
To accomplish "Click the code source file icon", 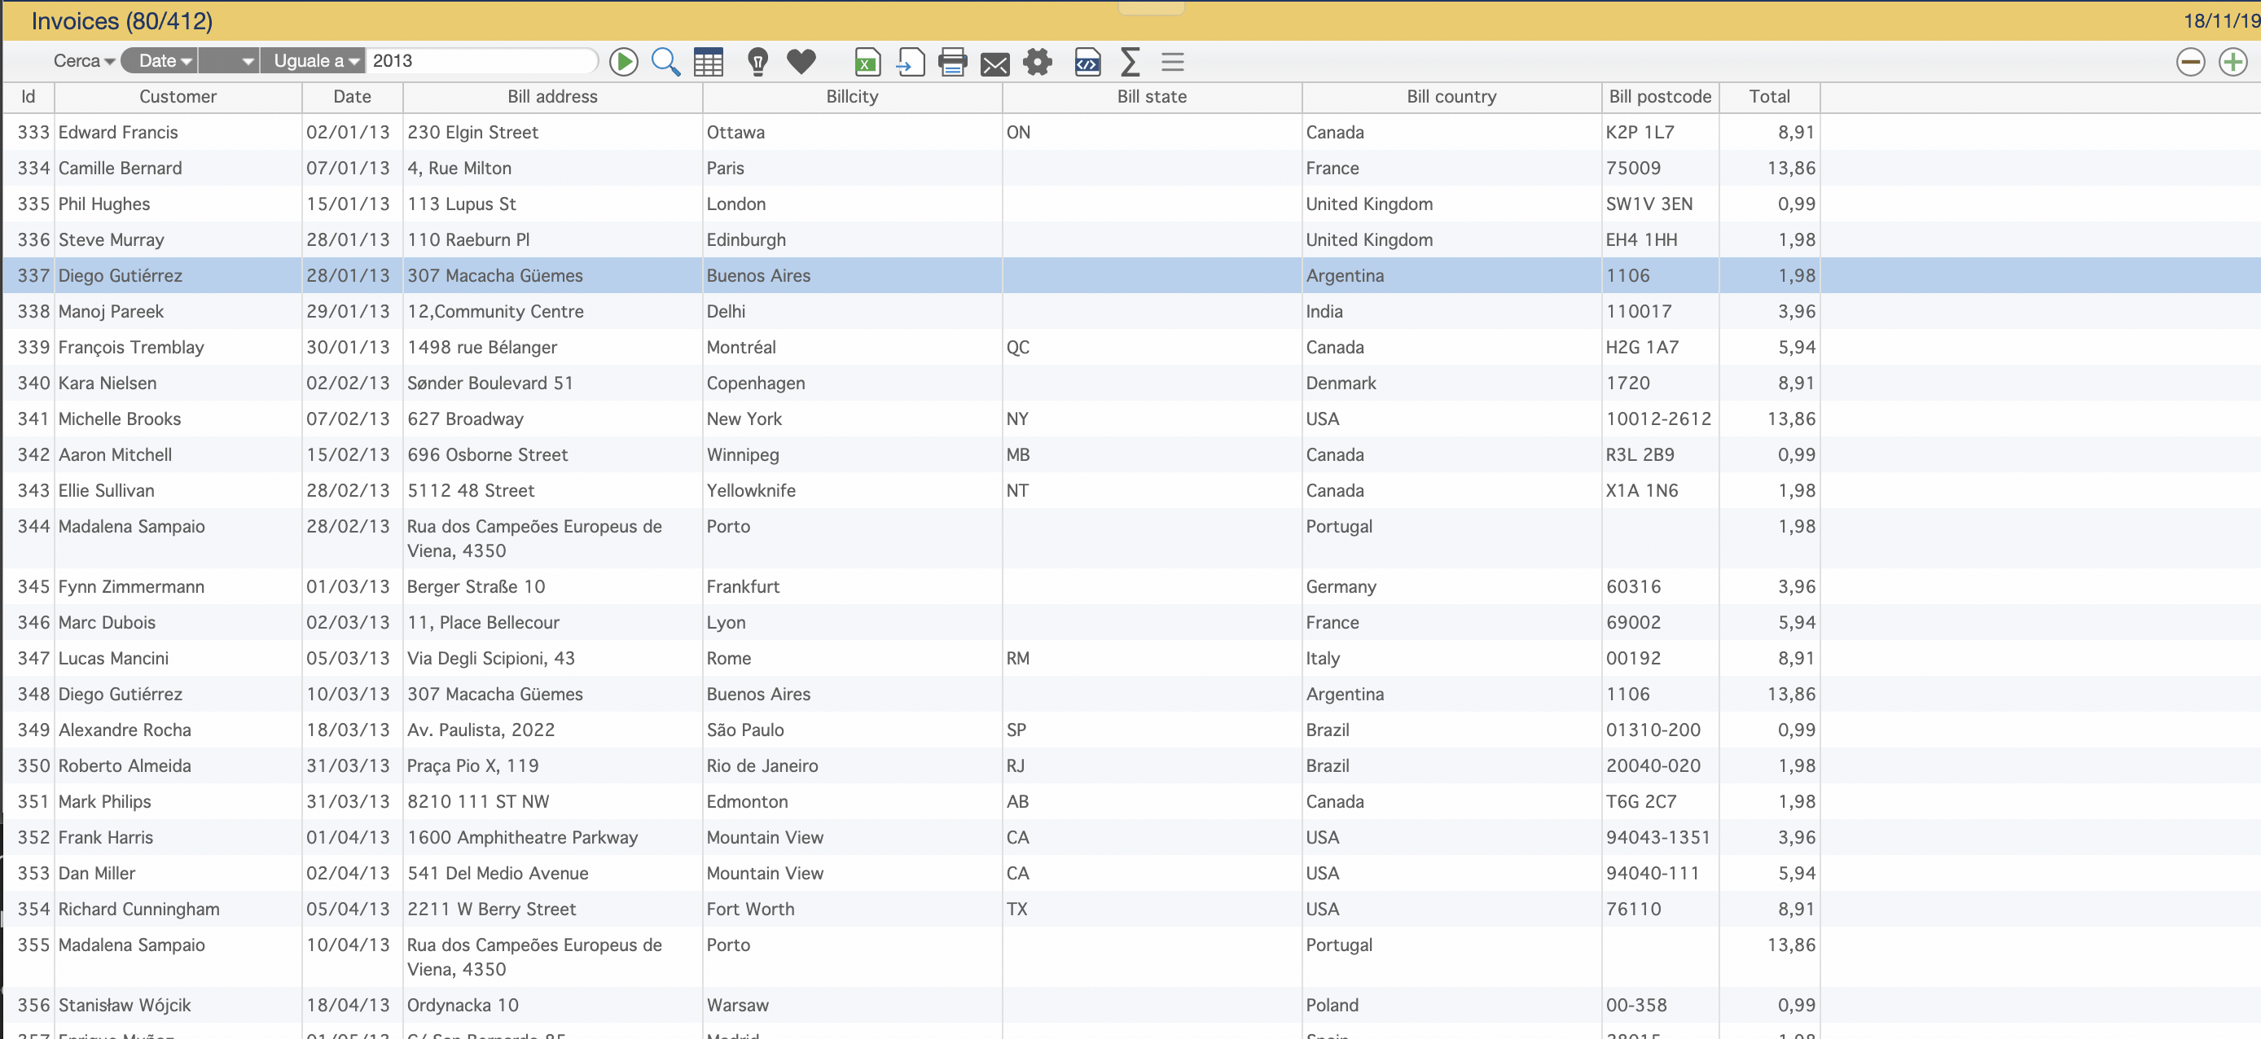I will 1087,61.
